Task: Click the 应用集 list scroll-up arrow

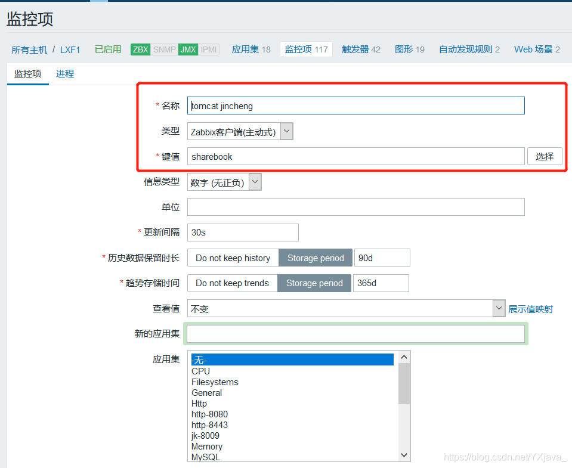Action: point(404,357)
